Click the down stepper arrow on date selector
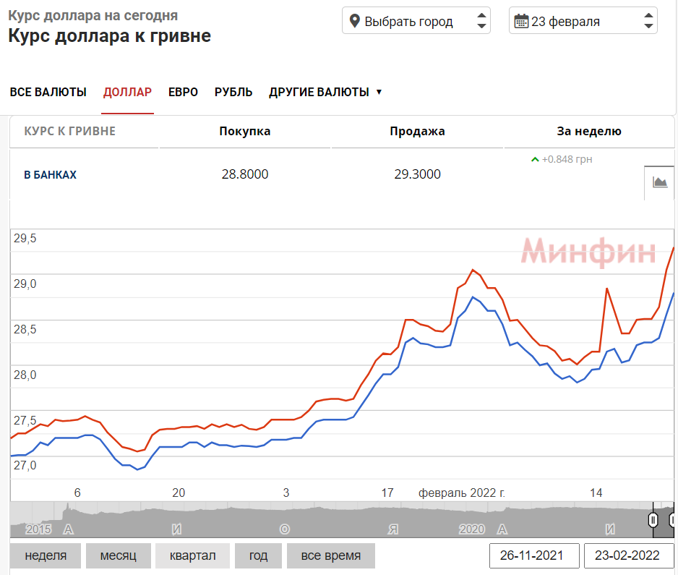The height and width of the screenshot is (575, 678). click(648, 25)
